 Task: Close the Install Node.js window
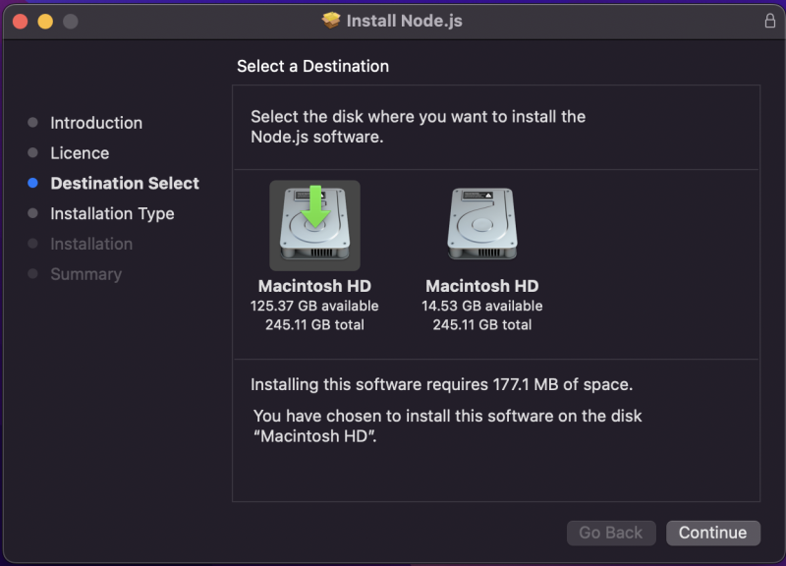20,21
